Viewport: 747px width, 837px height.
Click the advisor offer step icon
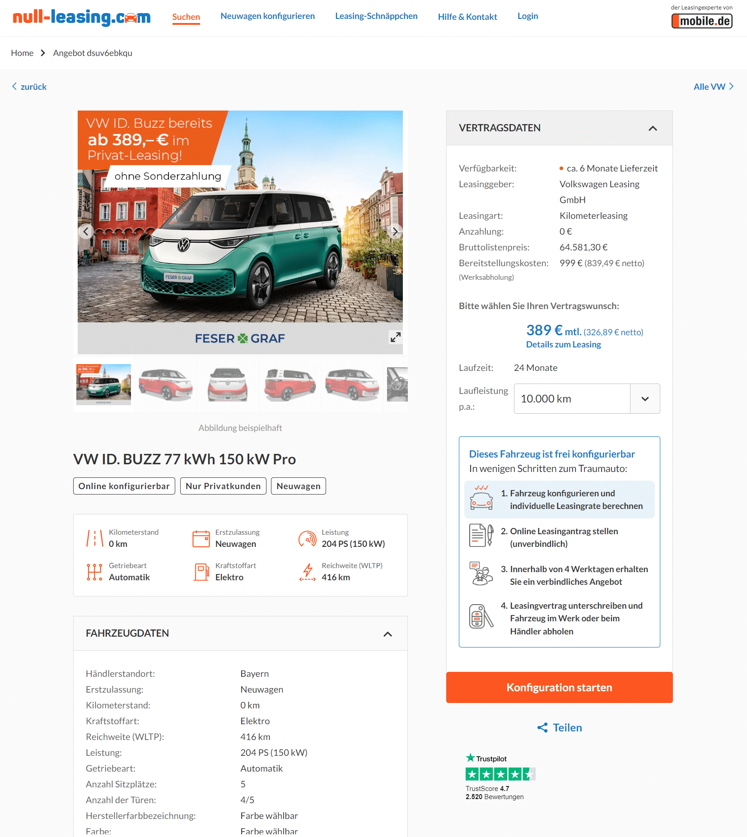[x=481, y=573]
